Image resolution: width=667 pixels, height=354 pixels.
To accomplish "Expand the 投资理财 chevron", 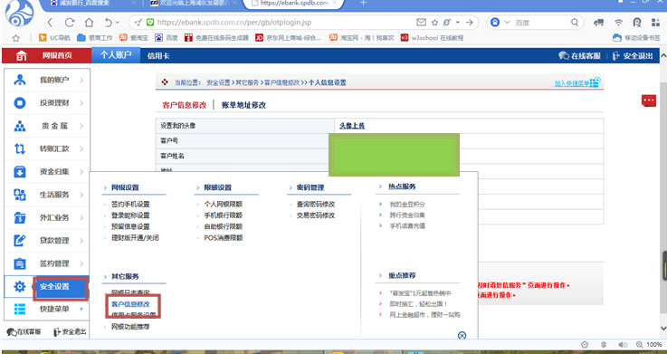I will pos(81,102).
